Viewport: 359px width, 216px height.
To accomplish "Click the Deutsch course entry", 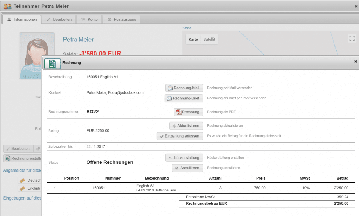I will click(30, 180).
